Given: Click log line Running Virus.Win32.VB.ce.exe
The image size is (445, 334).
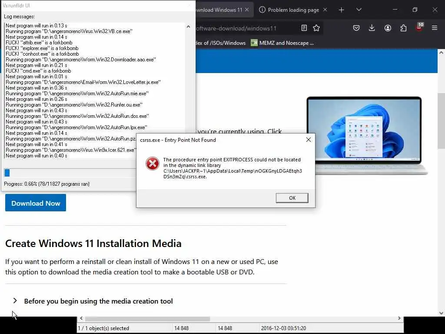Looking at the screenshot, I should coord(69,31).
